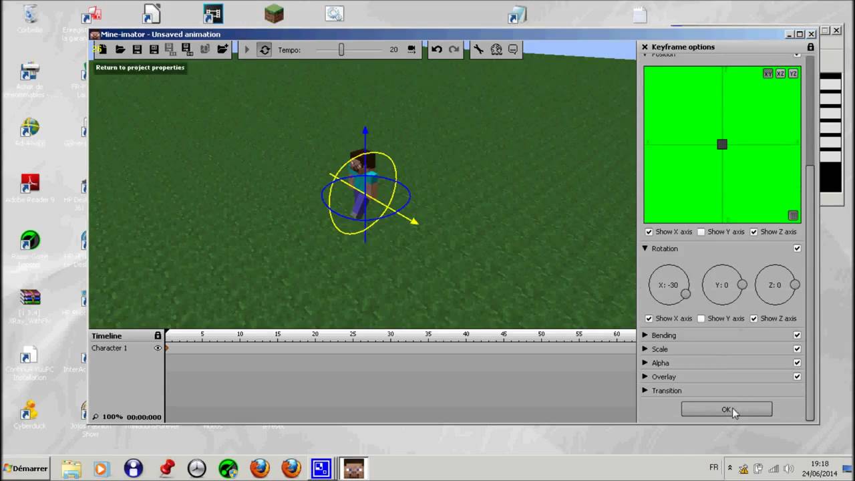Uncheck Show Z axis under Rotation dials
This screenshot has height=481, width=855.
(x=754, y=319)
